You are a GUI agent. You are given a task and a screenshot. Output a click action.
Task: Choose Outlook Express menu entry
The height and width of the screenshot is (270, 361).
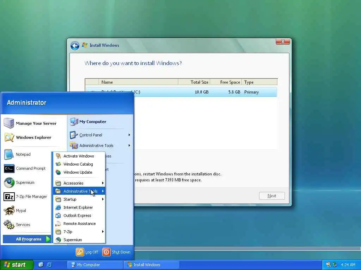79,216
